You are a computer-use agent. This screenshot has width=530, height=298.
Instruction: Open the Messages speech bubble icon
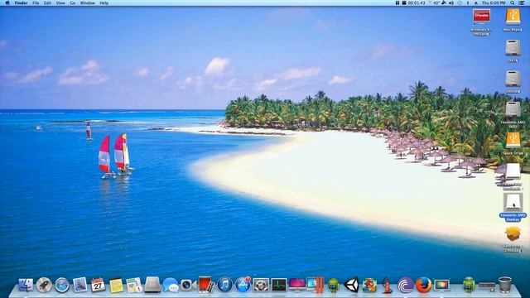point(170,285)
